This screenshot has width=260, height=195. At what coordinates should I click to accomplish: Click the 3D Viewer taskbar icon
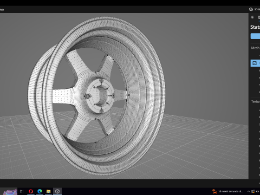point(57,191)
